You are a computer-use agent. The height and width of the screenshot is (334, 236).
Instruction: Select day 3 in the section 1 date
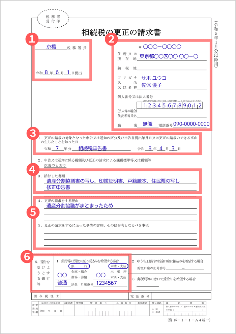173,148
